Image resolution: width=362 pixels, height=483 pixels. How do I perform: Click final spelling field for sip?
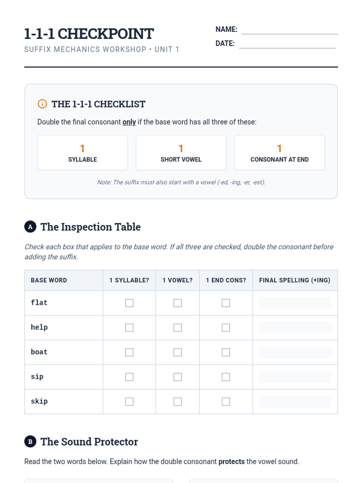295,377
